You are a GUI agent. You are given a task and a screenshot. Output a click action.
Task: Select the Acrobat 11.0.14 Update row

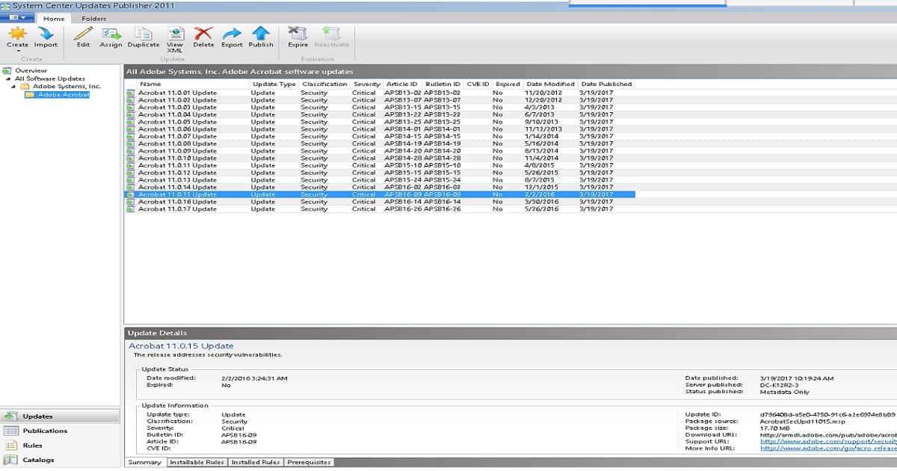pyautogui.click(x=380, y=188)
